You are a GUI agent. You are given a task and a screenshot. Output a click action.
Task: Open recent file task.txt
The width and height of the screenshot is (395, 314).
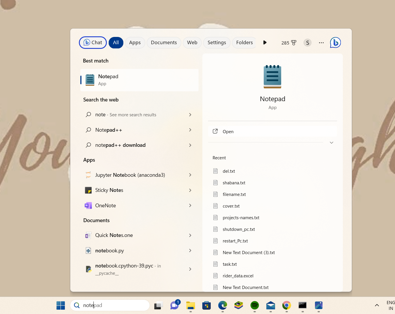click(x=230, y=264)
